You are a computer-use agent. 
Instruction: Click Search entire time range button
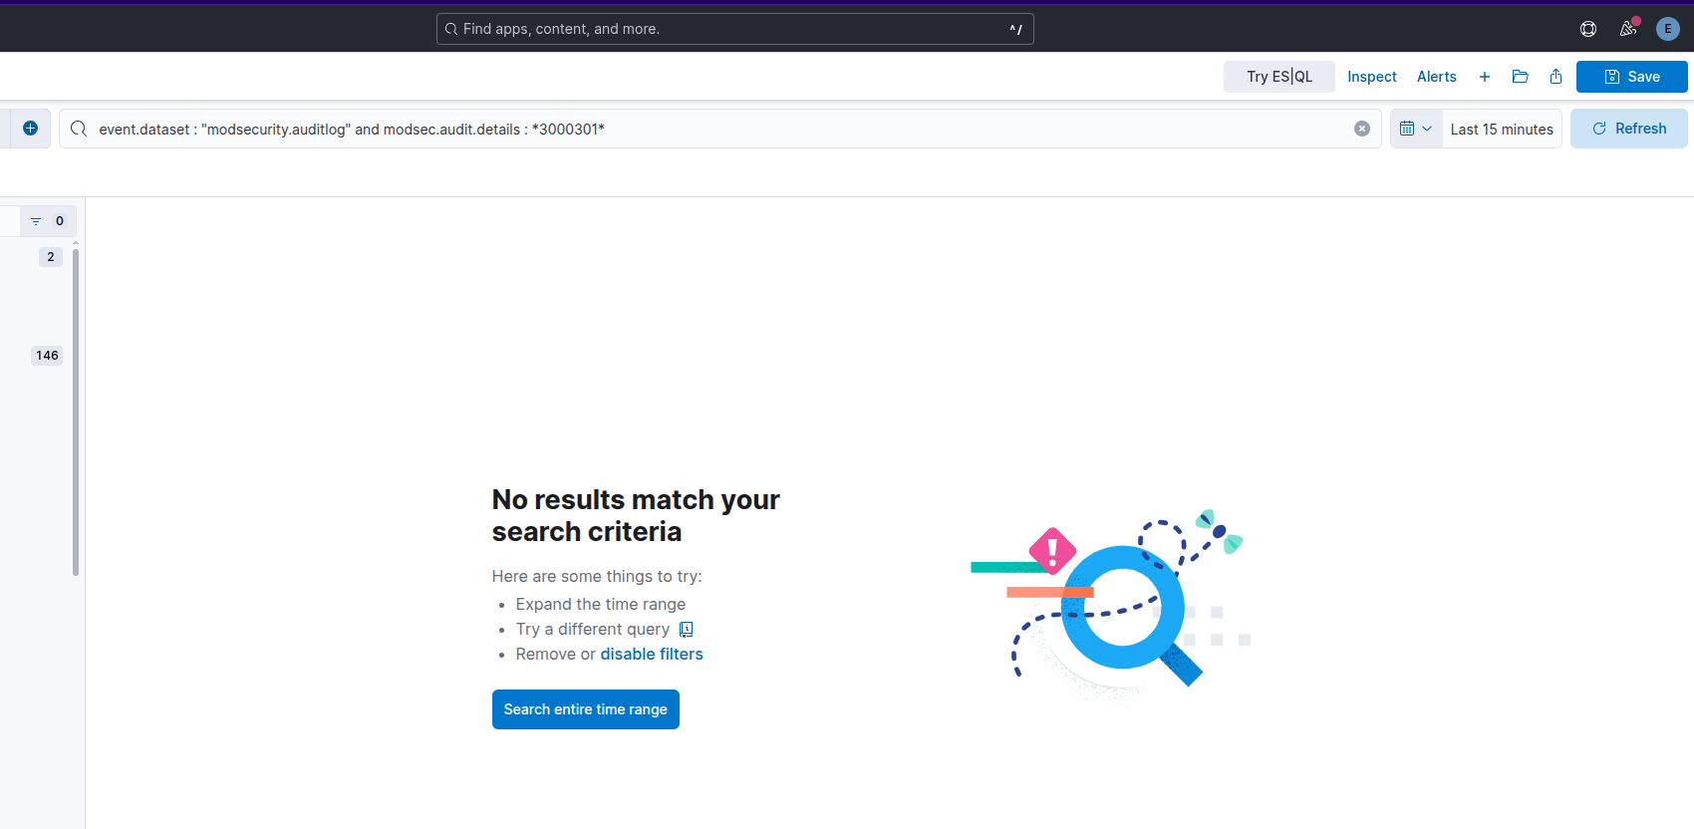pos(586,709)
